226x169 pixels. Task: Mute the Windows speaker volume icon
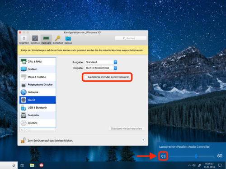pos(163,156)
